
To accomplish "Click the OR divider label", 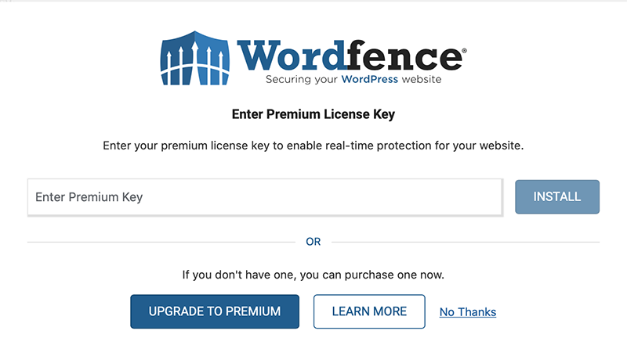I will (313, 242).
